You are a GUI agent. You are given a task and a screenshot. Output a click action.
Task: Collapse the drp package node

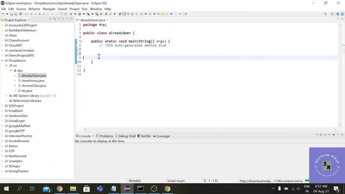click(11, 71)
